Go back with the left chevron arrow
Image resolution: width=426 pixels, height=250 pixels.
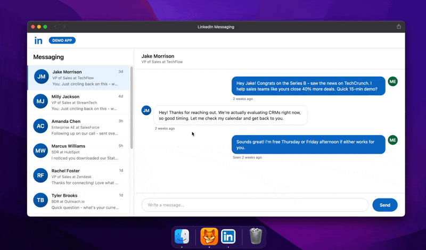[x=55, y=27]
